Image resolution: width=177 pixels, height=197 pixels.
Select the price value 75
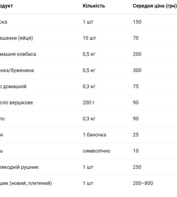[x=136, y=86]
